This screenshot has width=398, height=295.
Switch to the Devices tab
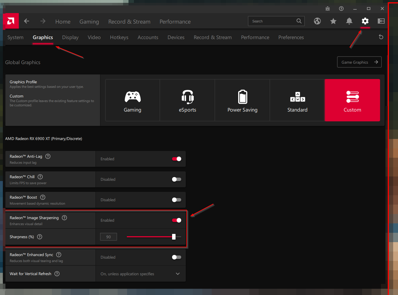(176, 37)
